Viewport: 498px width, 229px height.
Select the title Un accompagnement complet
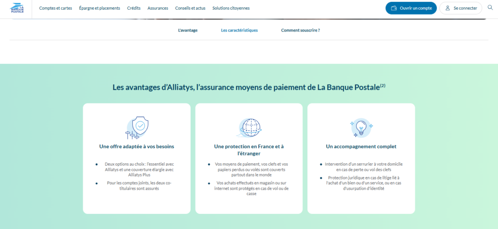coord(361,147)
